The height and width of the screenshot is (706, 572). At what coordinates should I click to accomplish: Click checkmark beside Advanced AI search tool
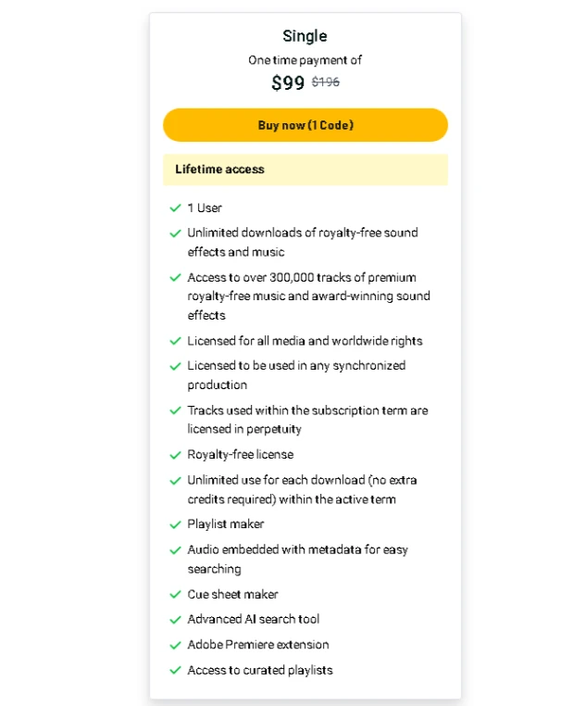point(175,620)
